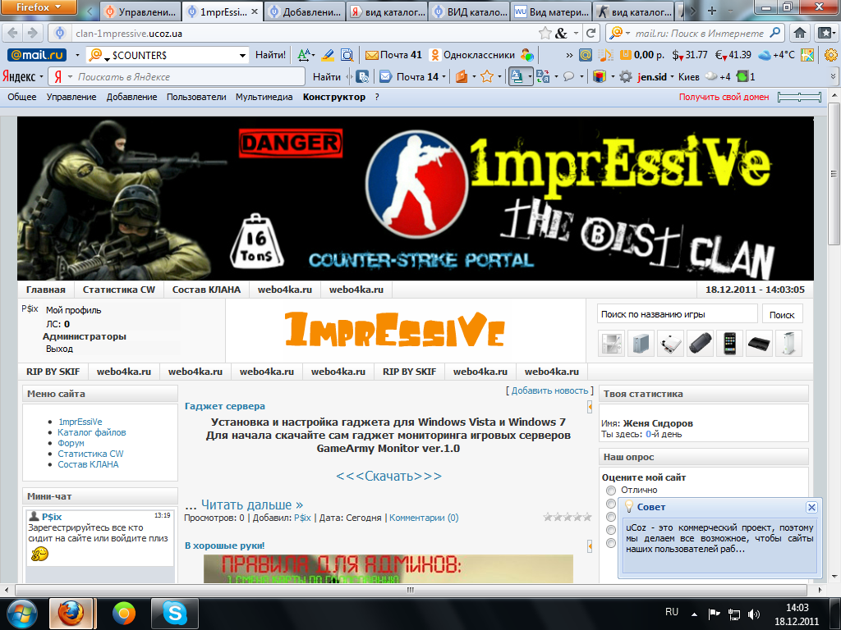Open Pochta 41 mail envelope in Mail.ru toolbar
This screenshot has height=630, width=841.
(x=393, y=55)
